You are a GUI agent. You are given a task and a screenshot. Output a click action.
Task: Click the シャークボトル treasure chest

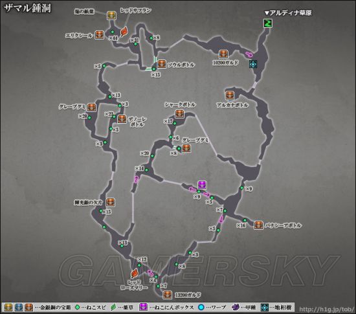[179, 113]
